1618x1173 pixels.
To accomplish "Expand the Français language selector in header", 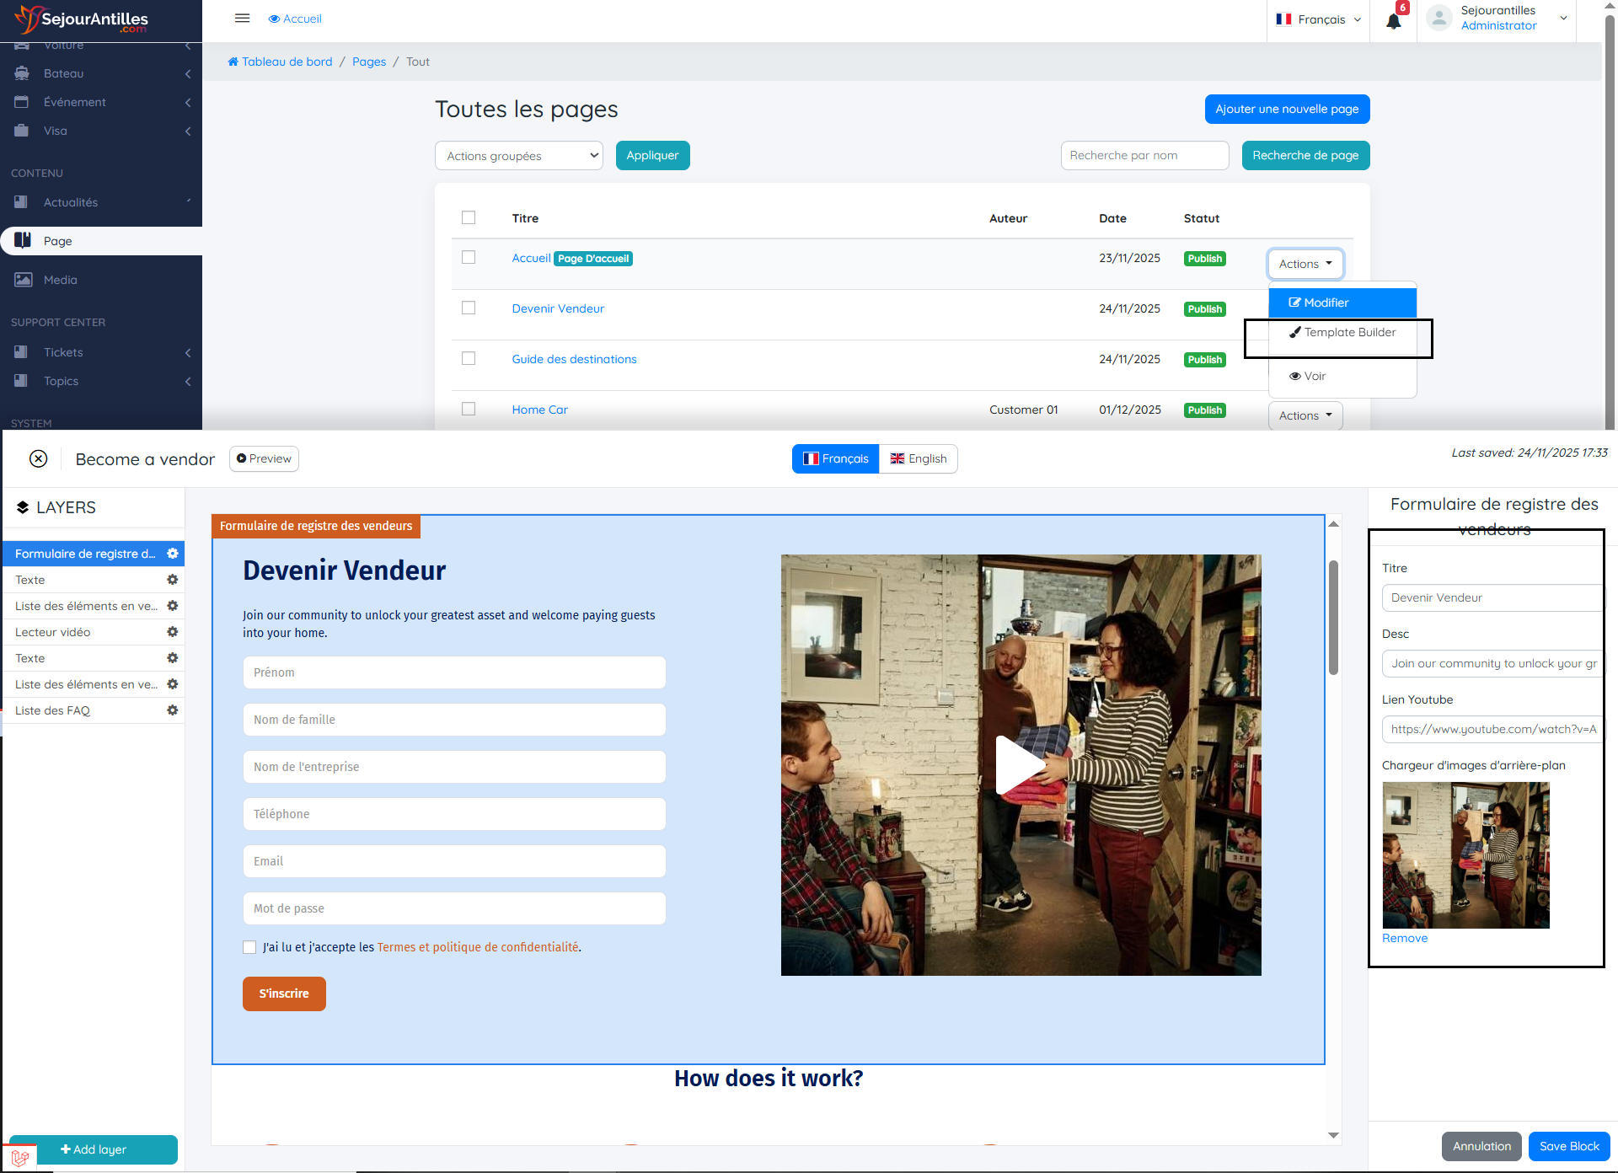I will pyautogui.click(x=1319, y=19).
